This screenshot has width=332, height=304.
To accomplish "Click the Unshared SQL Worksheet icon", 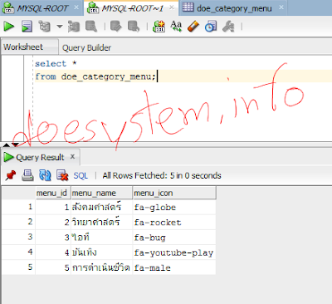I will [x=159, y=27].
